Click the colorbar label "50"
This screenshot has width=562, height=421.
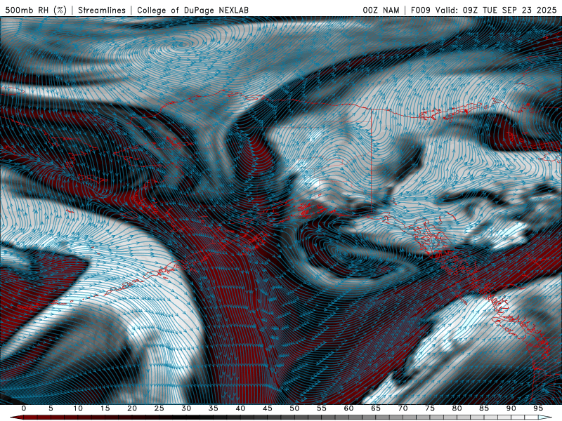[x=294, y=408]
